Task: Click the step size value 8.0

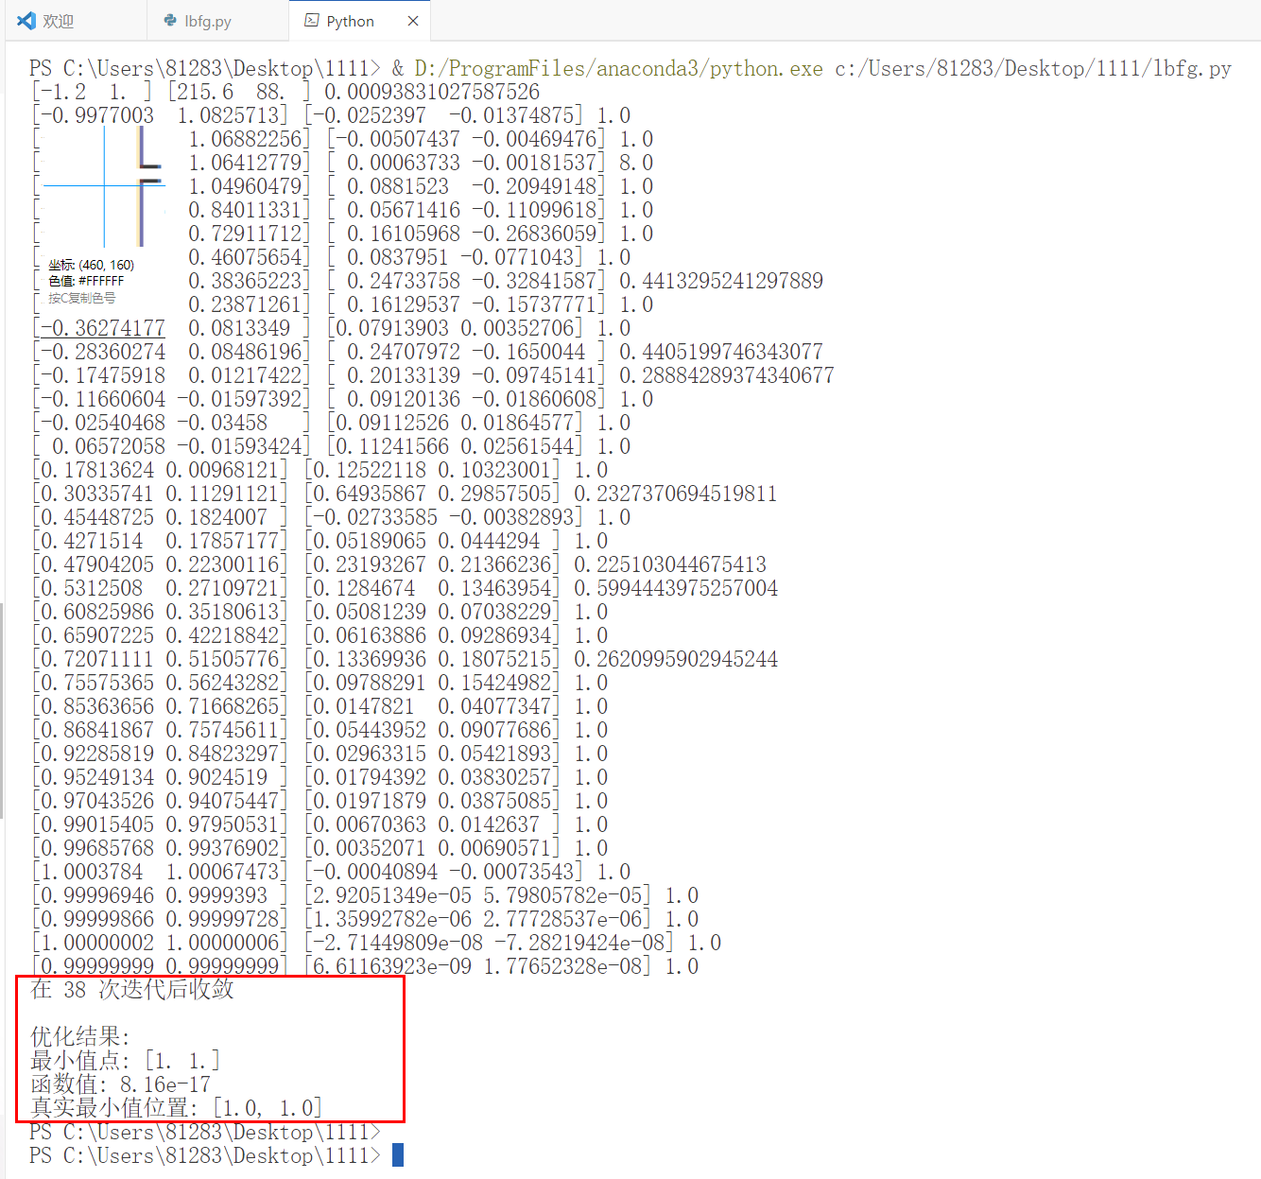Action: [636, 163]
